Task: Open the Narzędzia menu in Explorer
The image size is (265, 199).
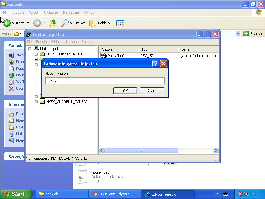Action: point(71,12)
